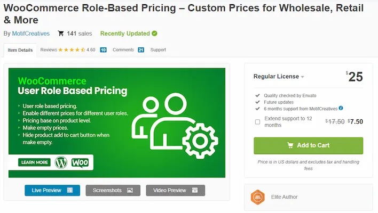Screen dimensions: 378x213
Task: Click the Woo logo in banner
Action: pyautogui.click(x=80, y=162)
